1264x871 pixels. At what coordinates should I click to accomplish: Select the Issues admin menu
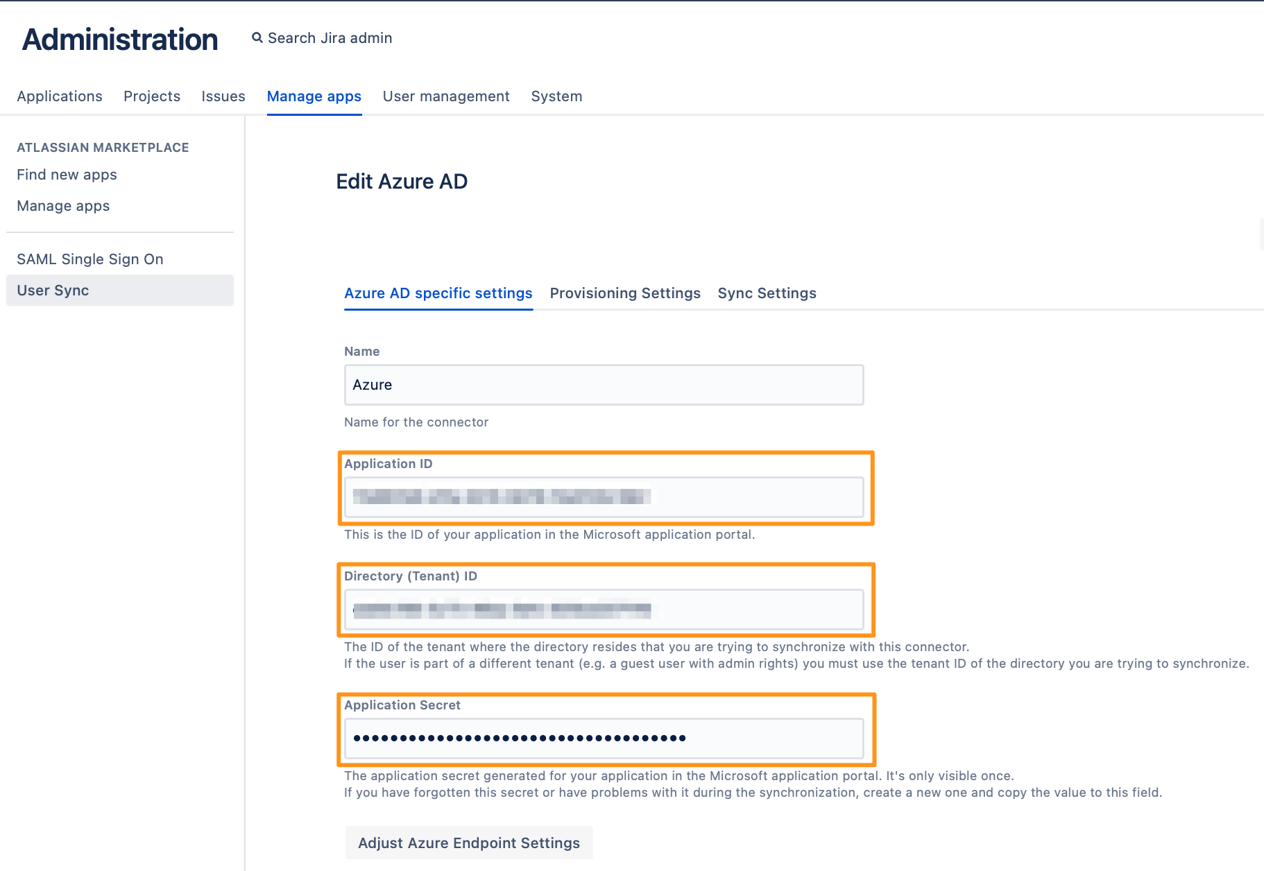[x=223, y=96]
